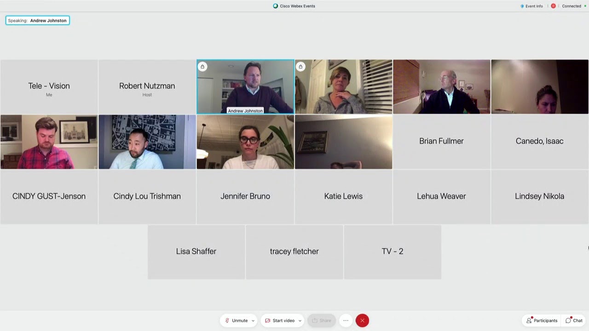
Task: Toggle the Share content button
Action: [x=322, y=320]
